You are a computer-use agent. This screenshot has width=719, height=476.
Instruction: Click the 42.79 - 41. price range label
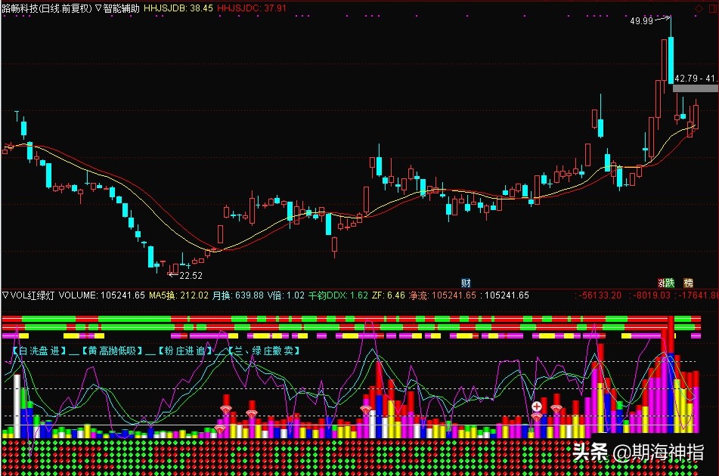tap(695, 79)
